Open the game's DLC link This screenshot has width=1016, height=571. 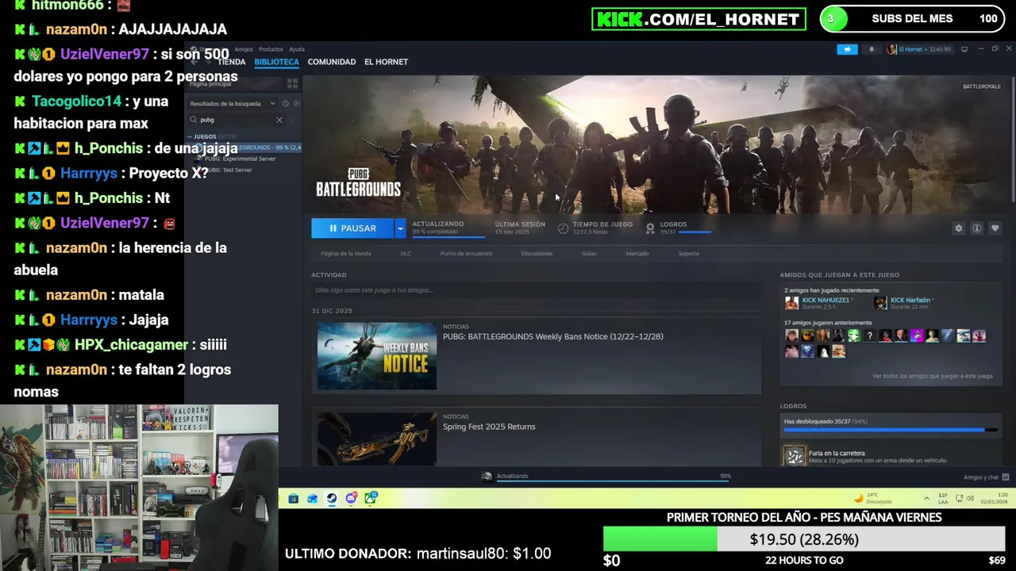pyautogui.click(x=406, y=254)
